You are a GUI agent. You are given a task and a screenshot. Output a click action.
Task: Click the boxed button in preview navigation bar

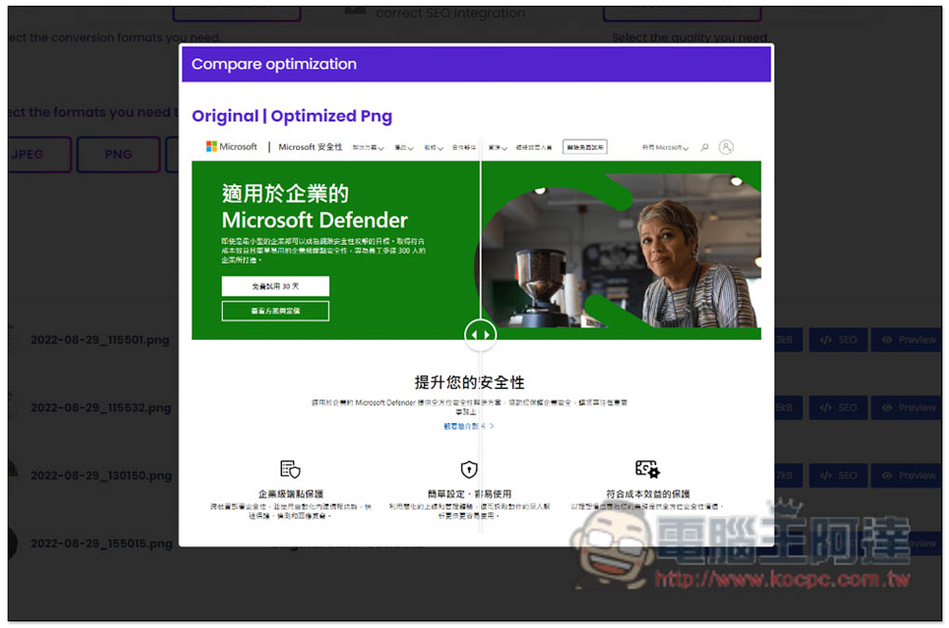[x=585, y=147]
